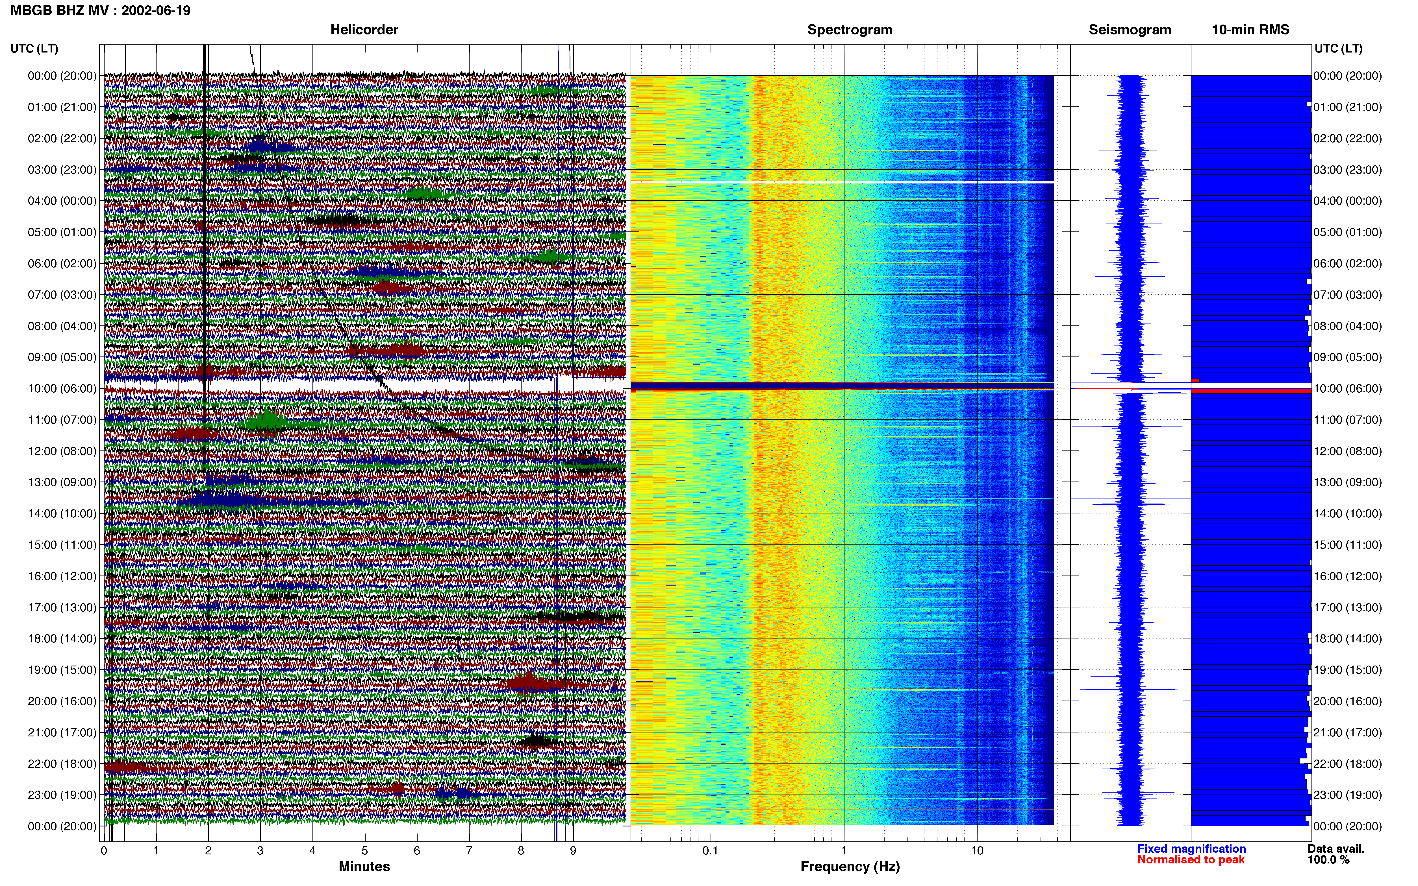Click 23:00 (19:00) label beside the RMS panel
The width and height of the screenshot is (1418, 886).
pos(1348,795)
